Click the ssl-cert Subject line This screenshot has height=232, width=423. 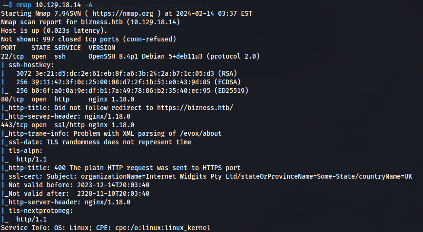210,176
